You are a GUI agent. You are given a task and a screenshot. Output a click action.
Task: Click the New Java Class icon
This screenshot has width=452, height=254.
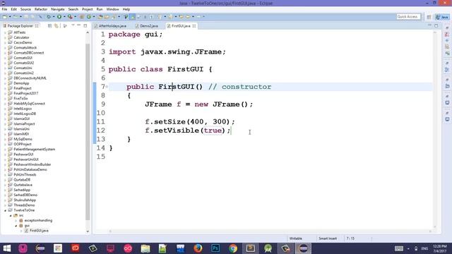89,17
